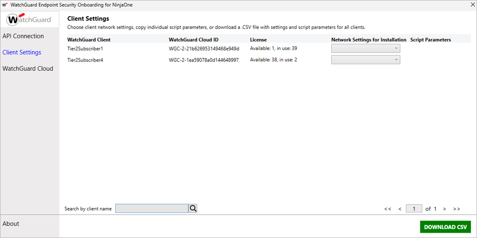Open Network Settings dropdown for Tier2Subscriber4

(x=365, y=60)
